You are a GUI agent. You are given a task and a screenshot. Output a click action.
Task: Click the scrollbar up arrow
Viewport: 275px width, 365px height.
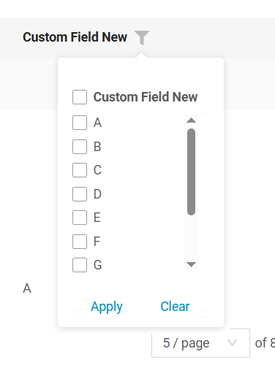point(191,120)
